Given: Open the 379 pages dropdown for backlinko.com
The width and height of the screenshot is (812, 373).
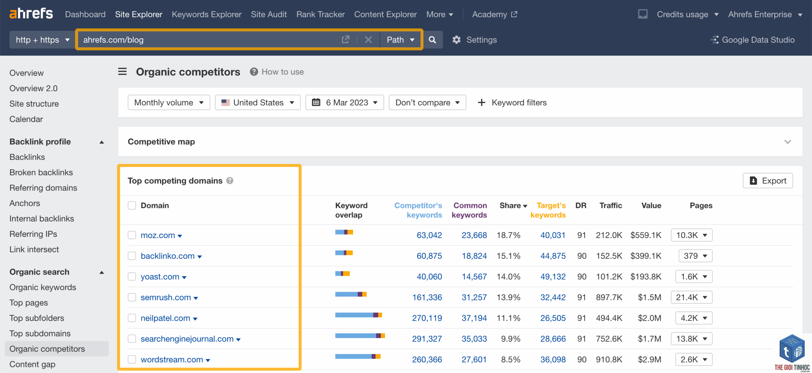Looking at the screenshot, I should click(695, 256).
